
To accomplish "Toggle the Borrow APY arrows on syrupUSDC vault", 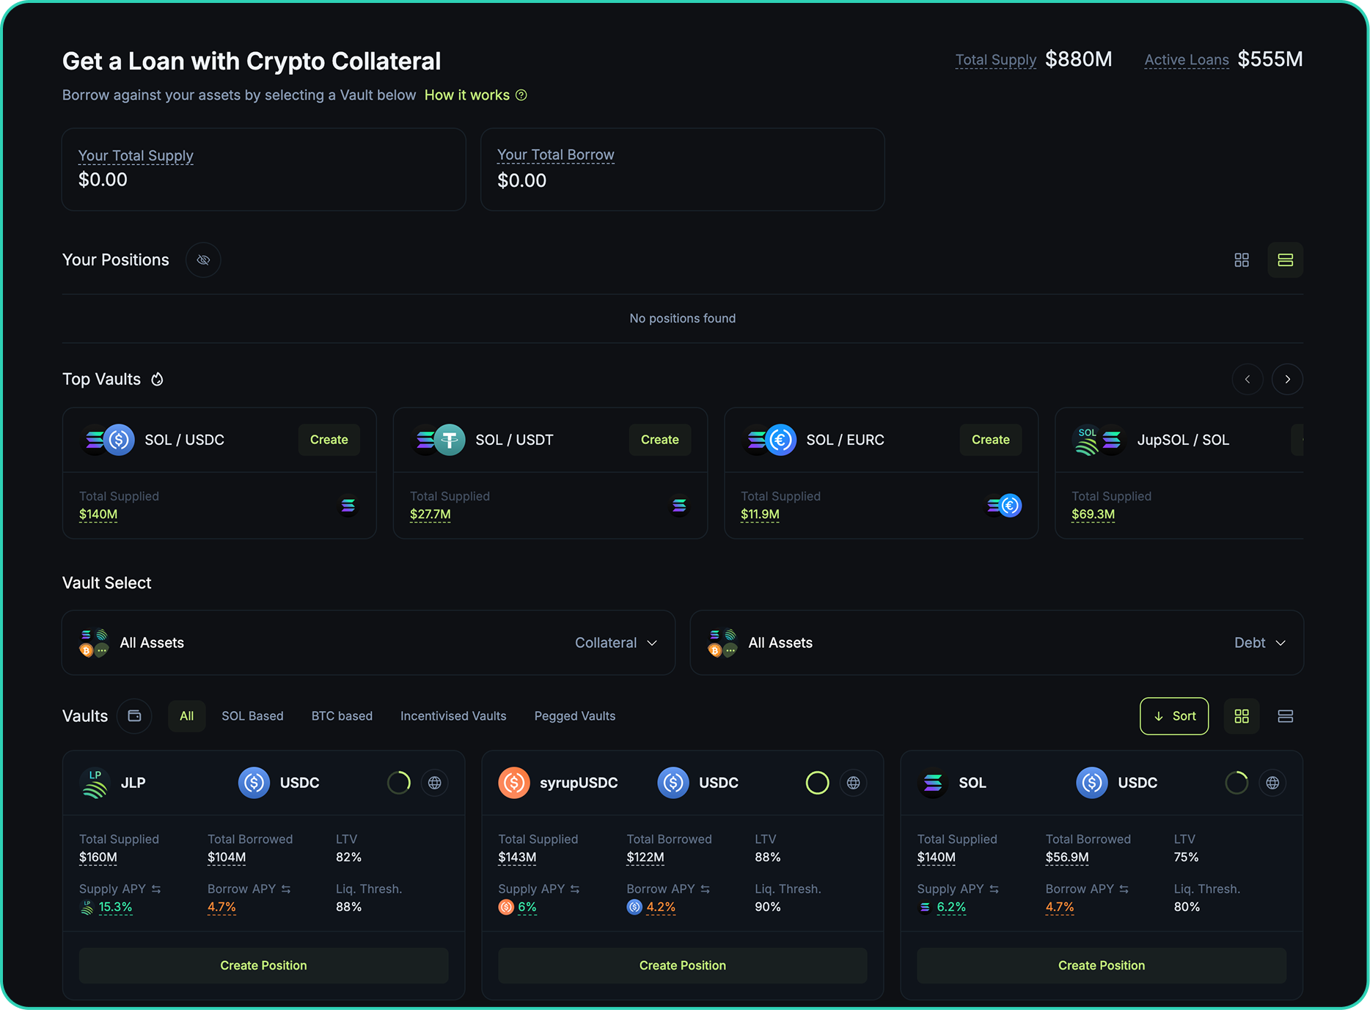I will (706, 888).
